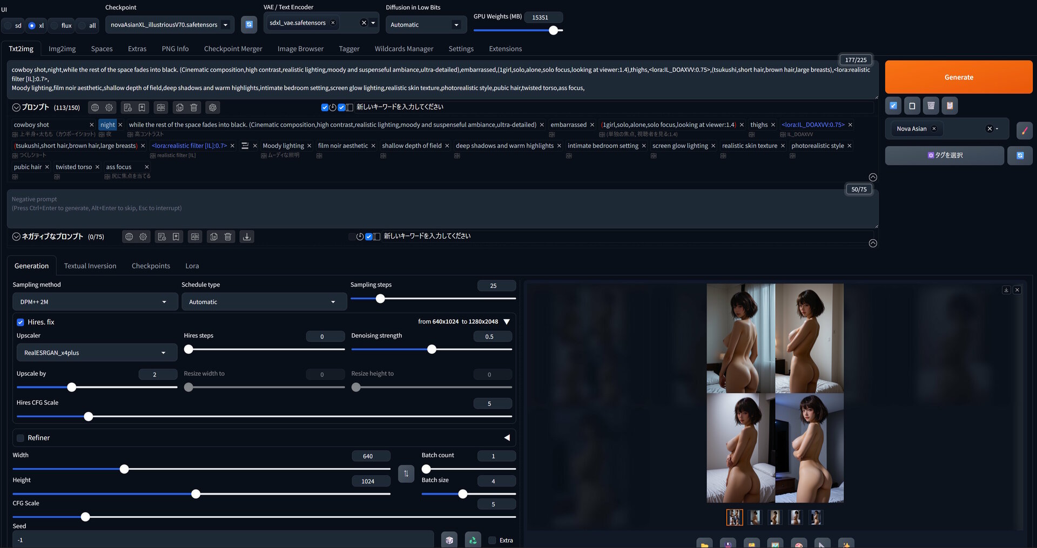Switch to the Lora sub-tab
The height and width of the screenshot is (548, 1037).
click(x=192, y=266)
